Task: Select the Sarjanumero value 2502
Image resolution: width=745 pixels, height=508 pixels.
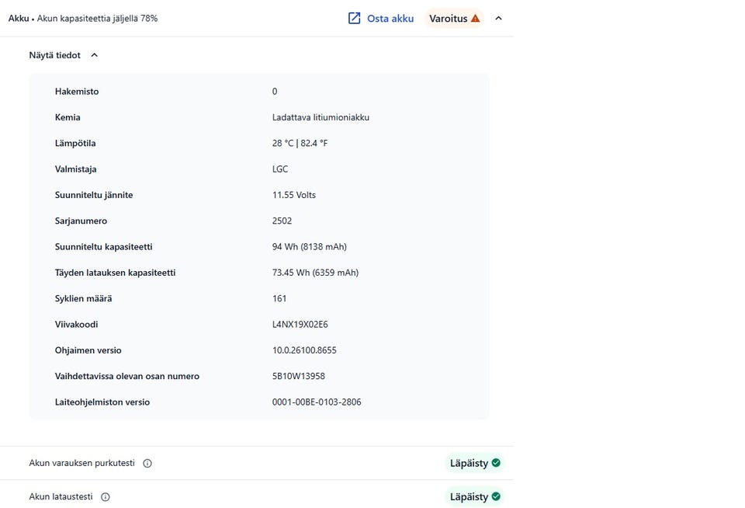Action: (282, 221)
